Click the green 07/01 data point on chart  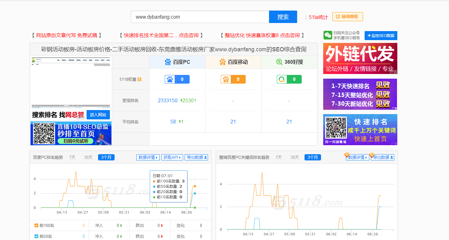195,207
